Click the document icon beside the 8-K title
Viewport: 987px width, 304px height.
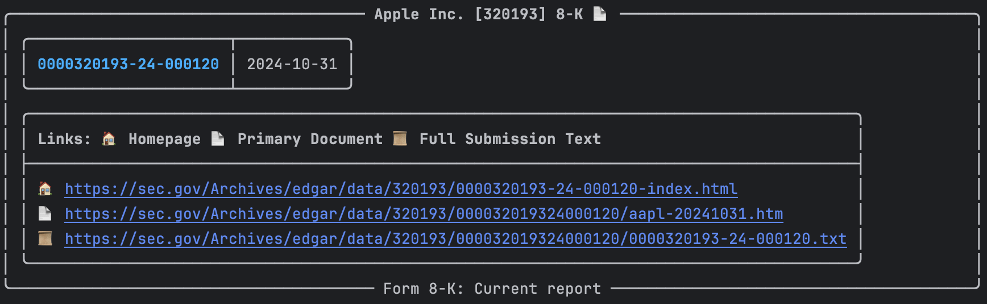coord(600,14)
